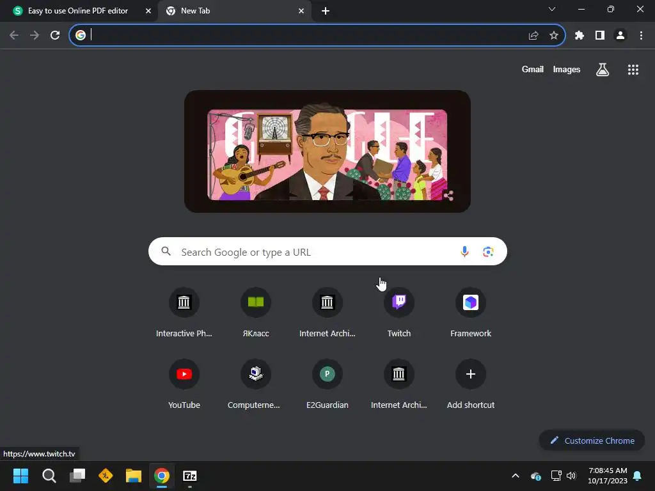
Task: Share the Google Doodle
Action: [448, 196]
